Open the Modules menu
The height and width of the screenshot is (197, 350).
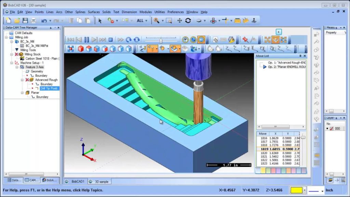146,12
